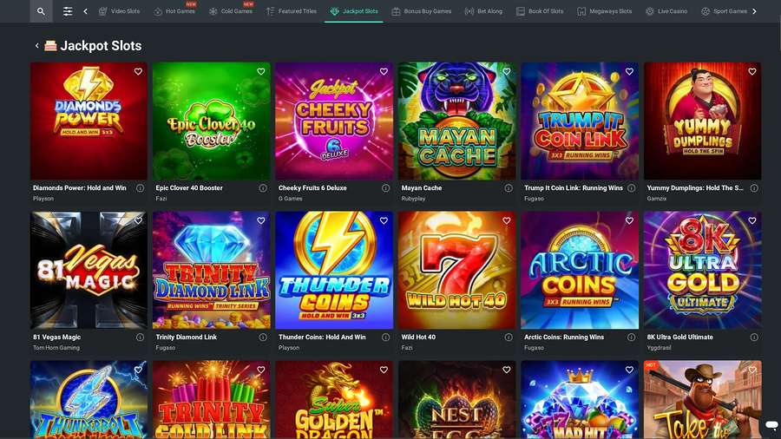
Task: Launch the Mayan Cache game thumbnail
Action: [457, 121]
